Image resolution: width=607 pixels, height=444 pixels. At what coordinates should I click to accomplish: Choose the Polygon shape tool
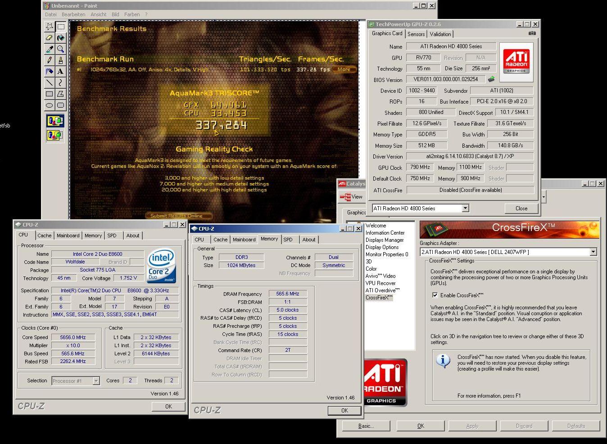(x=60, y=94)
